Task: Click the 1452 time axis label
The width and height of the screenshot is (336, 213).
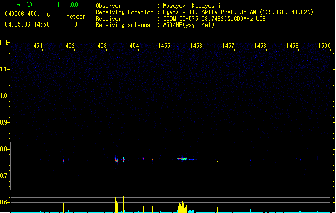Action: 68,45
